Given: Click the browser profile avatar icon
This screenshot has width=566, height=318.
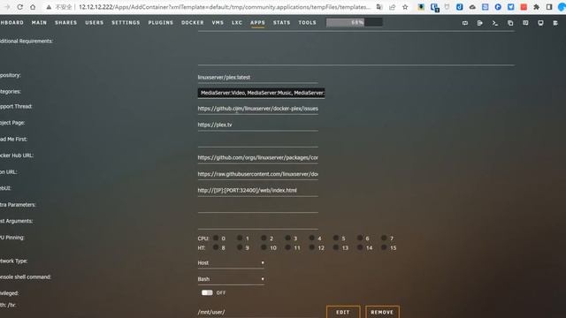Looking at the screenshot, I should [562, 7].
